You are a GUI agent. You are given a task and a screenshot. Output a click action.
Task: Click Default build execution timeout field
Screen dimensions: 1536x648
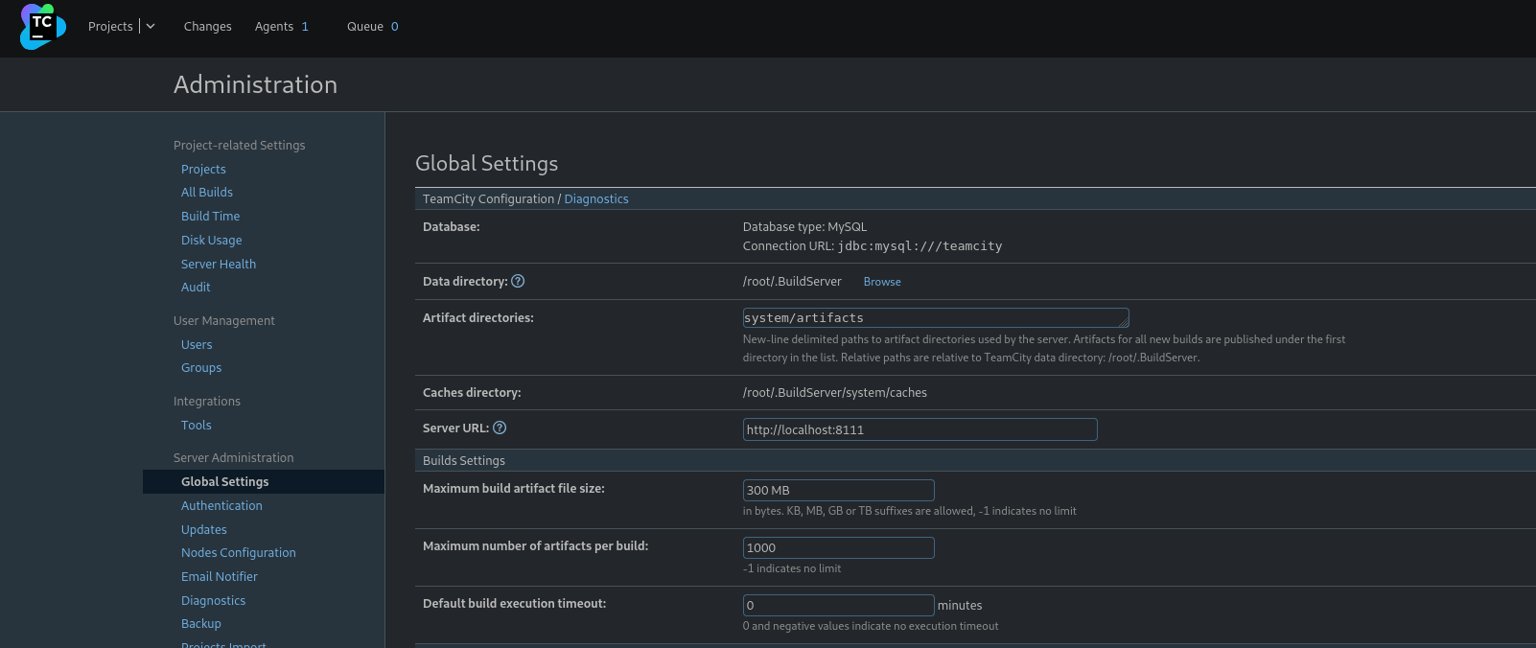point(839,605)
